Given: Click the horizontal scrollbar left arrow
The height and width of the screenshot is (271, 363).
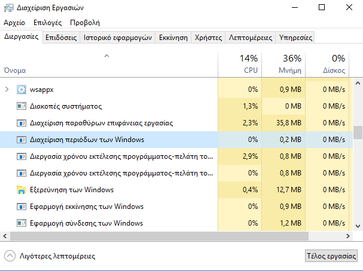Looking at the screenshot, I should (x=5, y=236).
